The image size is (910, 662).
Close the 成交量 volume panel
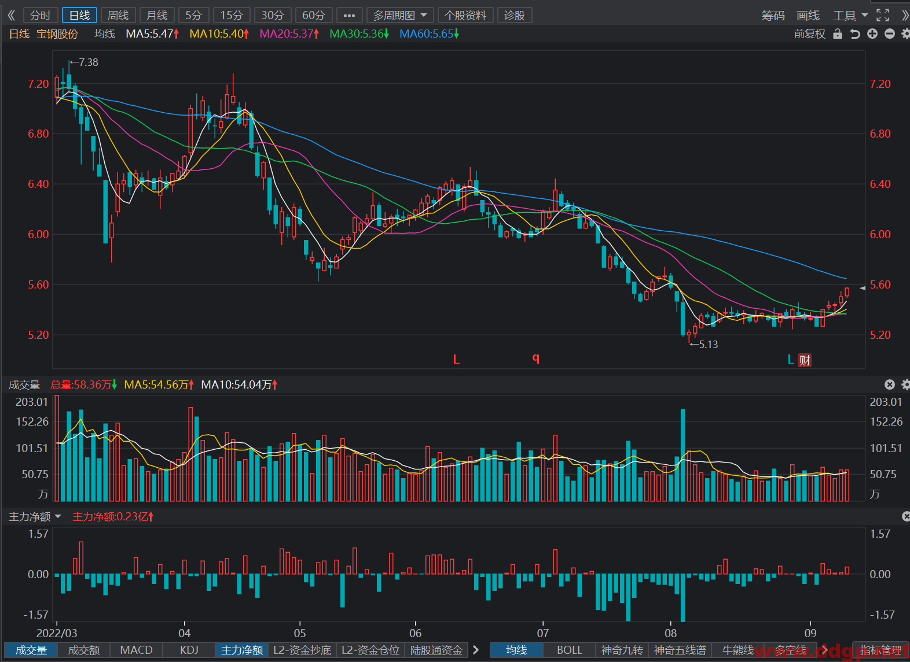coord(890,384)
